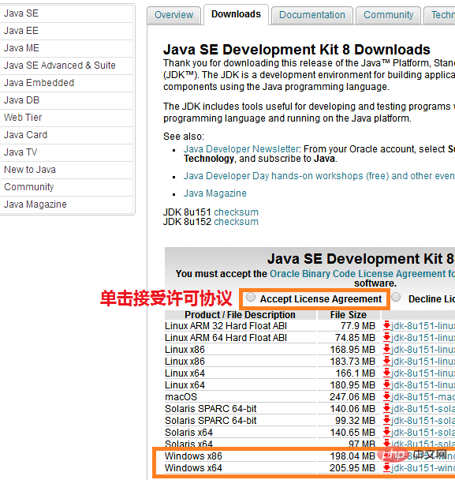Click download arrow icon for macOS row
Image resolution: width=455 pixels, height=480 pixels.
pyautogui.click(x=387, y=397)
